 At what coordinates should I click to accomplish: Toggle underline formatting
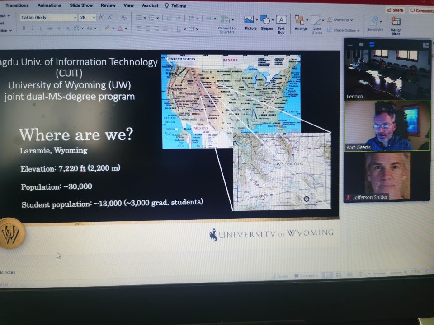tap(41, 28)
